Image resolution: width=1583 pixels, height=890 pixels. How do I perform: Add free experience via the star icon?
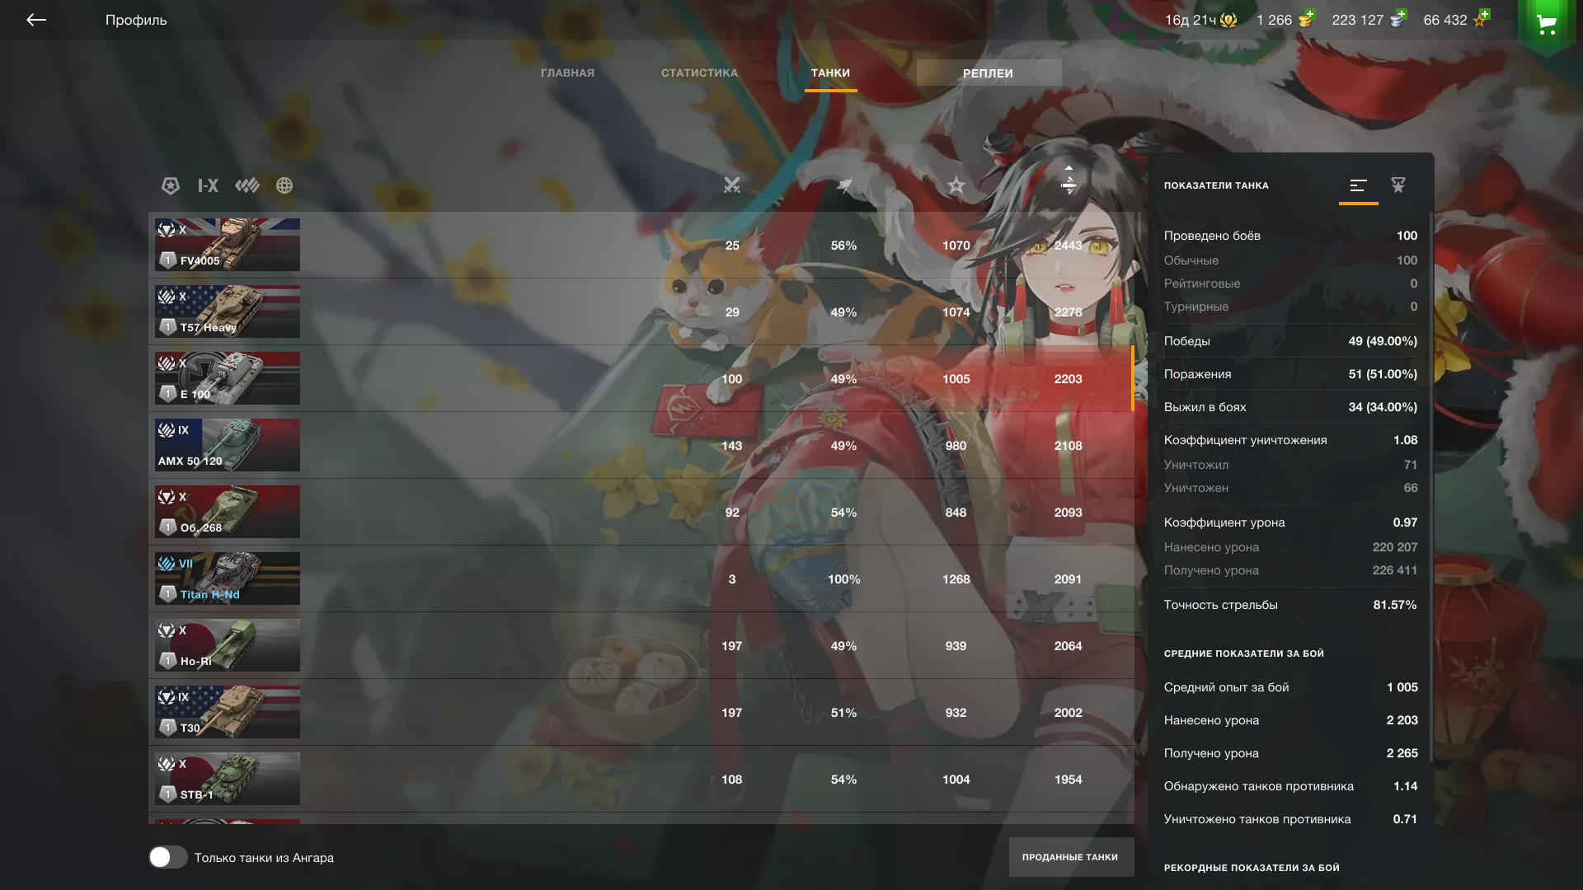1481,18
